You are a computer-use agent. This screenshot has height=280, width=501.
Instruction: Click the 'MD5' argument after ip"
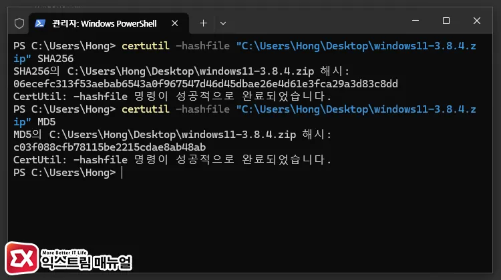[x=46, y=122]
